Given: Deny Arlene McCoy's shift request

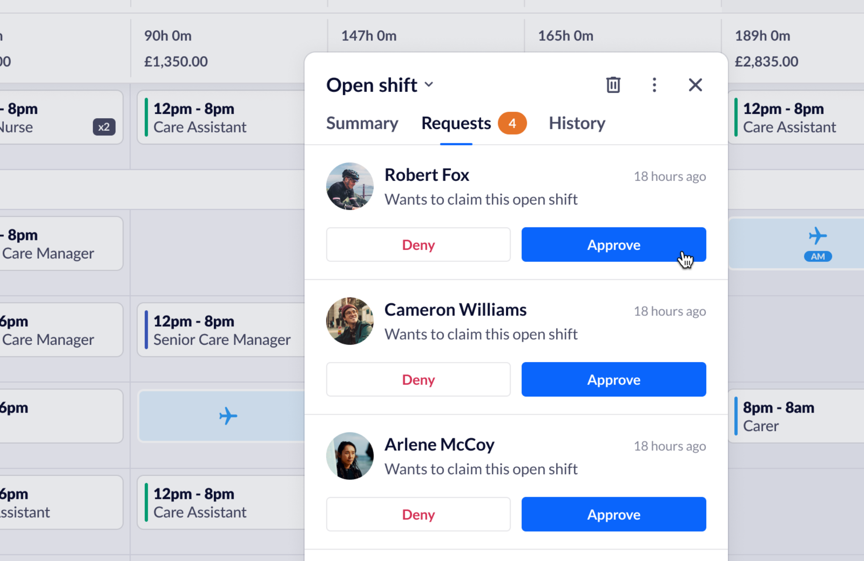Looking at the screenshot, I should point(418,514).
